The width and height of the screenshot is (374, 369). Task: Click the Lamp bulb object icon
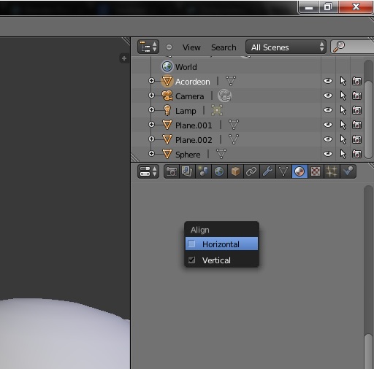point(167,110)
